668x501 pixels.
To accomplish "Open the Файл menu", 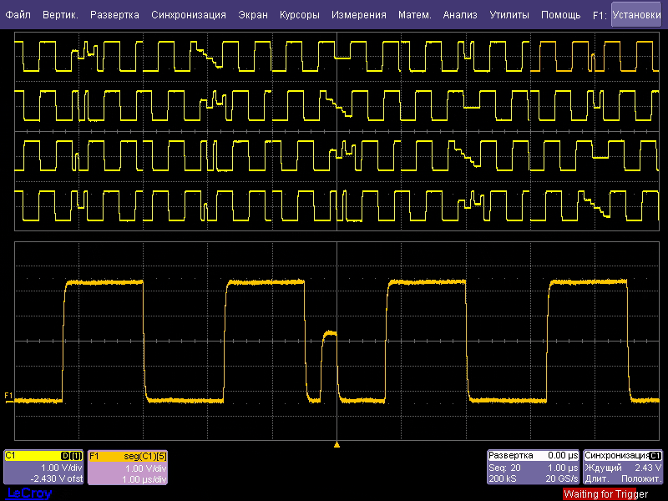I will coord(18,15).
